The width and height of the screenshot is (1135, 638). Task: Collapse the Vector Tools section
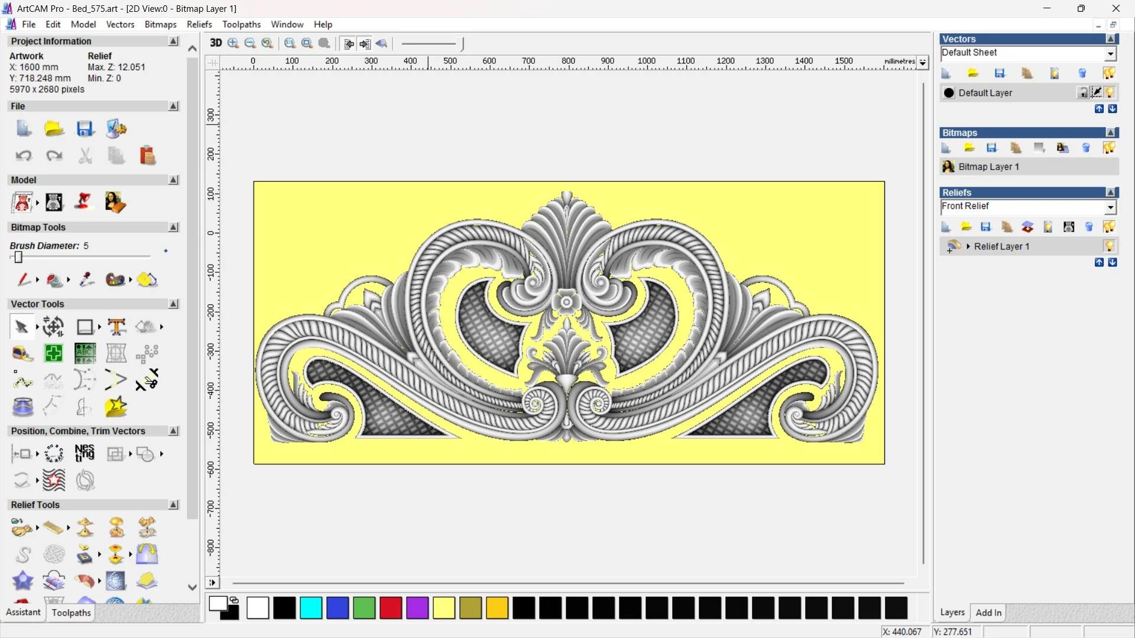pyautogui.click(x=173, y=304)
